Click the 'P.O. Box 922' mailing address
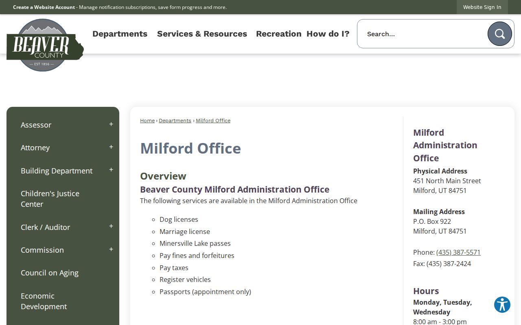Image resolution: width=521 pixels, height=325 pixels. coord(432,221)
